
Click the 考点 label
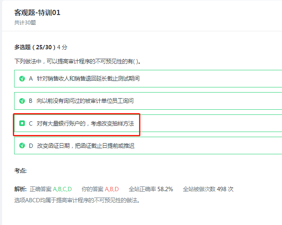tap(21, 171)
